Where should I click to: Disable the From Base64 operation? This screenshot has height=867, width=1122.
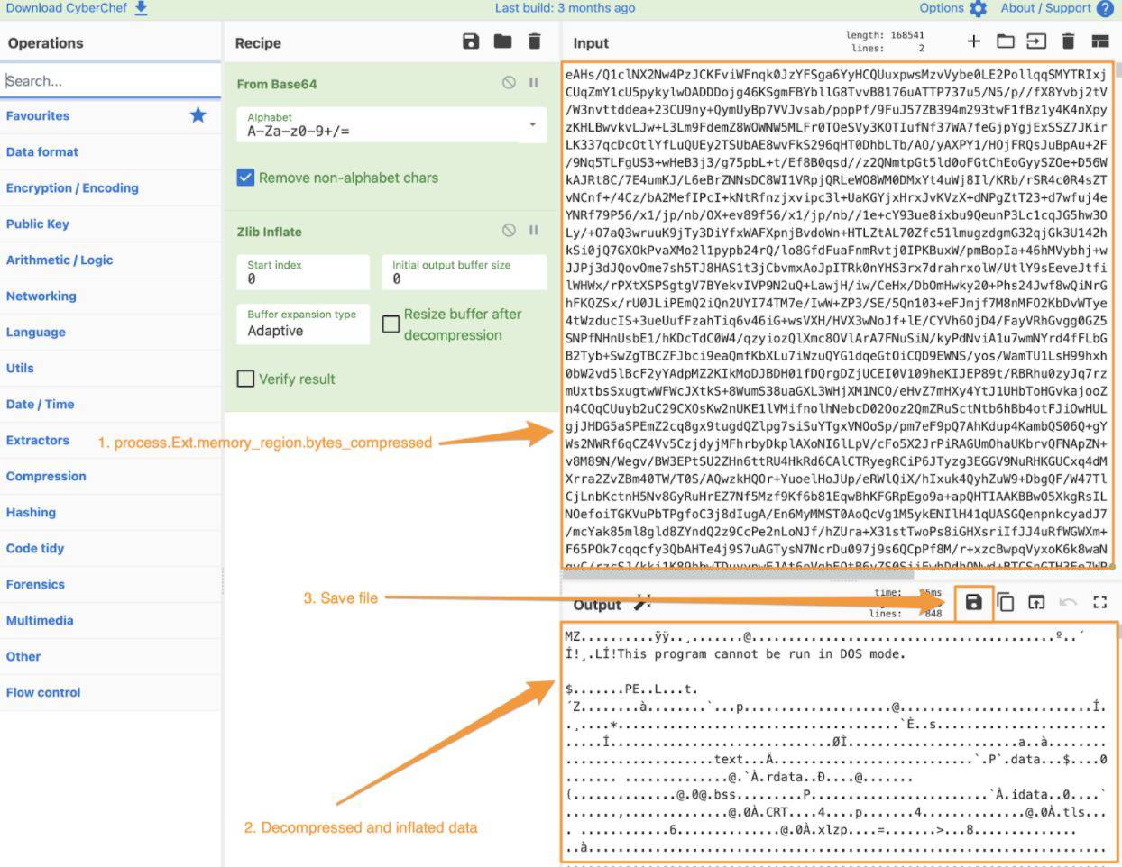point(509,83)
